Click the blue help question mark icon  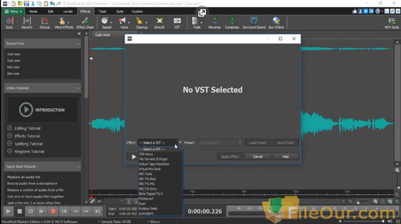[x=377, y=11]
